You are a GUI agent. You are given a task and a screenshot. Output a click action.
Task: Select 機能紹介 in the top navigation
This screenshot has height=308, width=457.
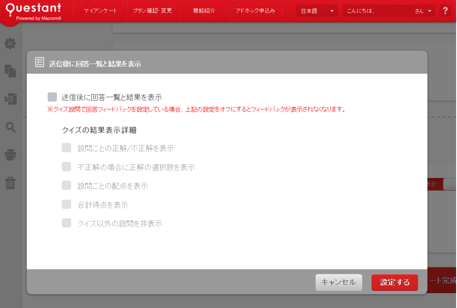tap(204, 10)
